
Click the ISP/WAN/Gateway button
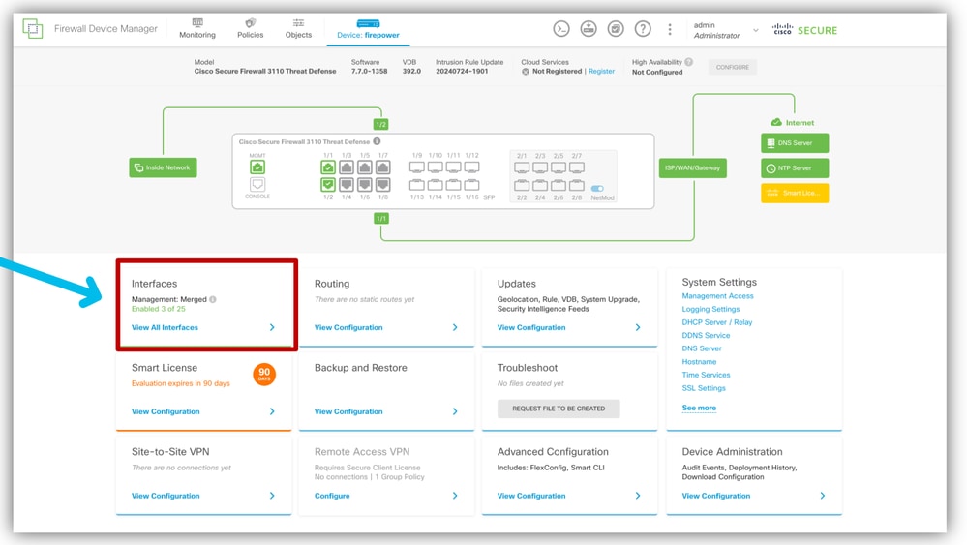point(692,167)
